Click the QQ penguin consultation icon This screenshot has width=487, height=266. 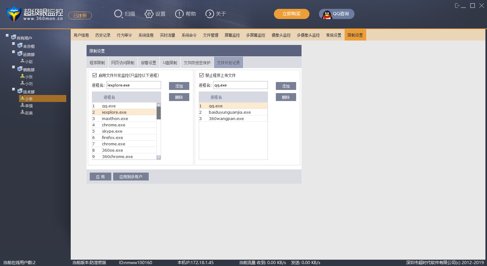327,14
